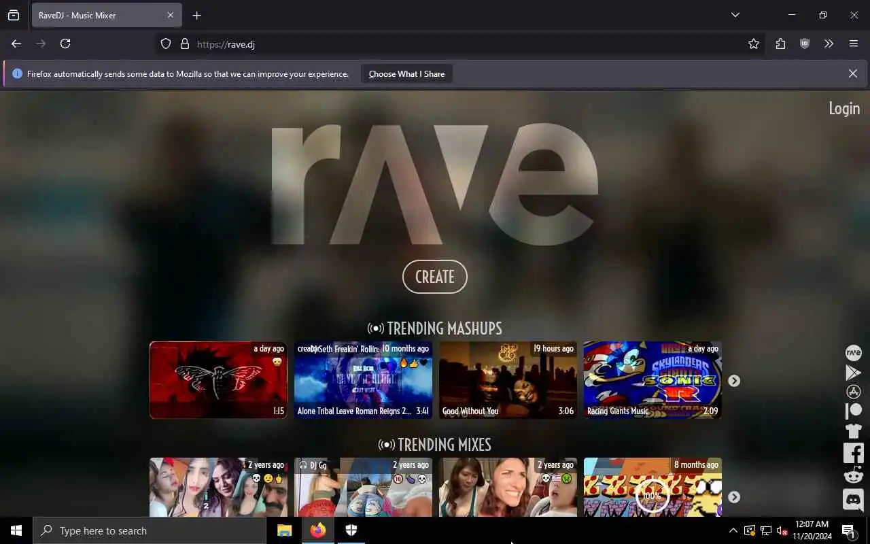
Task: Open the muted volume tray icon
Action: (782, 530)
